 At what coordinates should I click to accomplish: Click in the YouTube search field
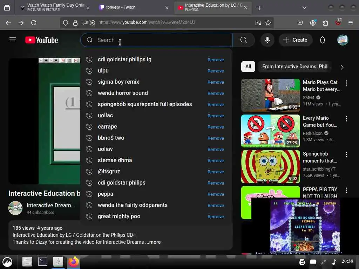tap(156, 40)
